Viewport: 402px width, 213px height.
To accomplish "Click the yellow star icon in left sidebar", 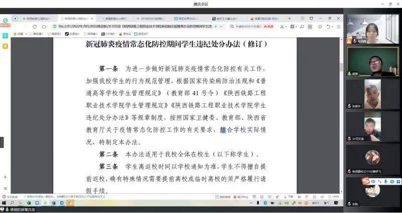I will tap(5, 46).
